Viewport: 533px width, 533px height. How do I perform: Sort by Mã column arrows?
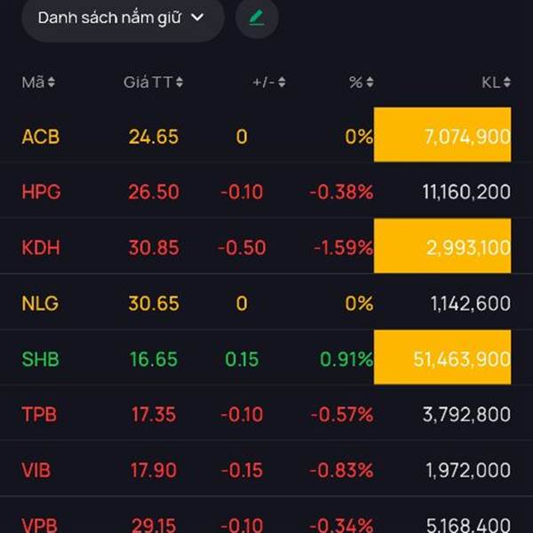coord(51,82)
